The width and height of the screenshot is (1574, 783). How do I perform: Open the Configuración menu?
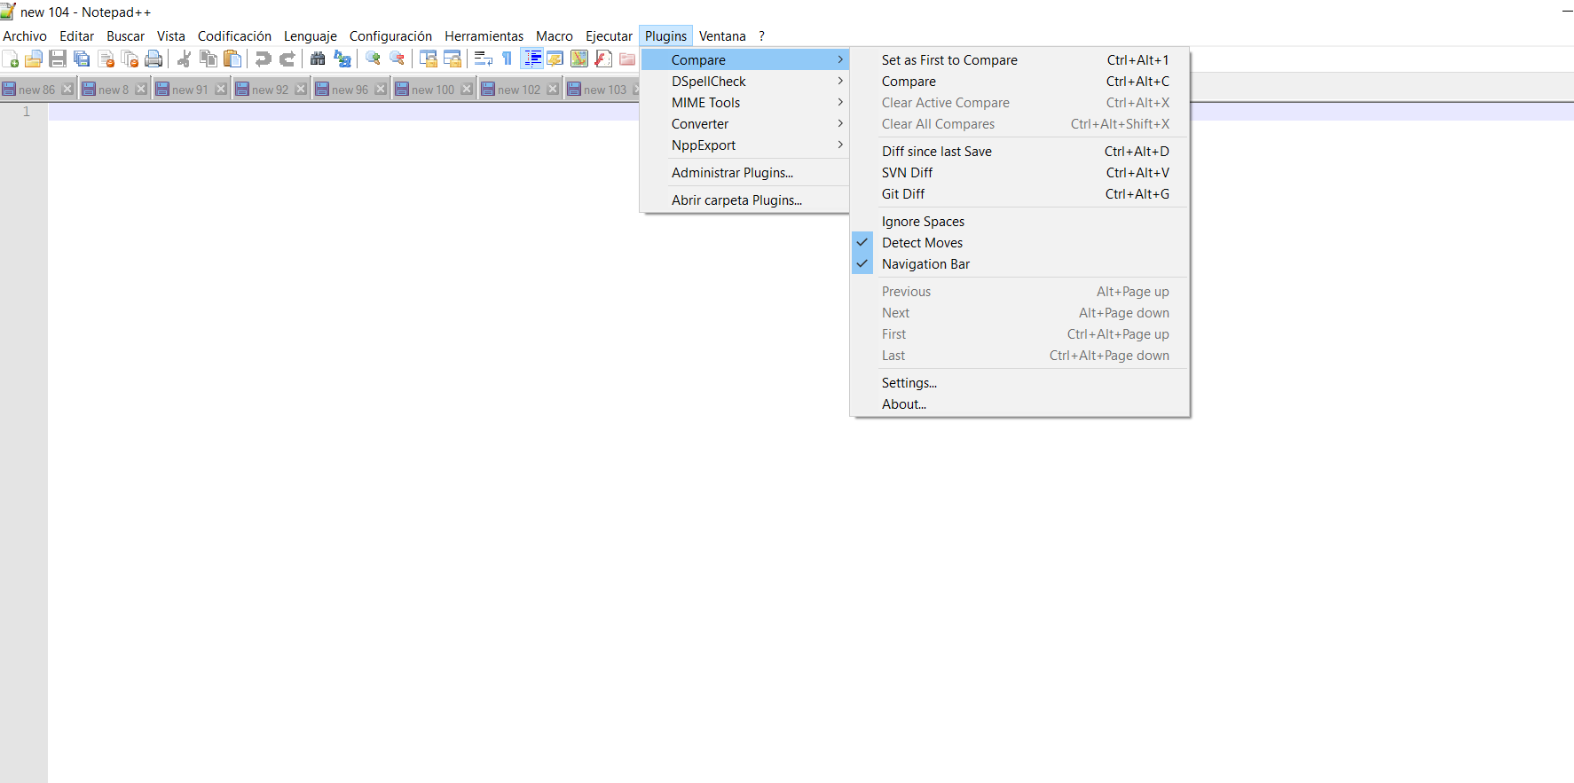pyautogui.click(x=390, y=36)
